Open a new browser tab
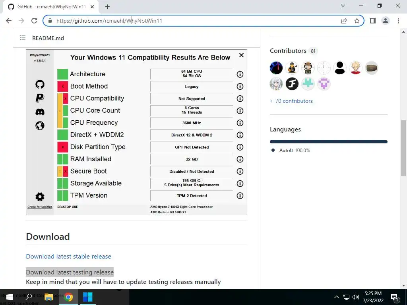This screenshot has width=407, height=305. coord(107,7)
